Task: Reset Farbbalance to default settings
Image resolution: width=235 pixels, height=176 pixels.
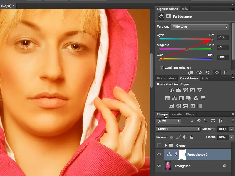Action: (x=208, y=72)
